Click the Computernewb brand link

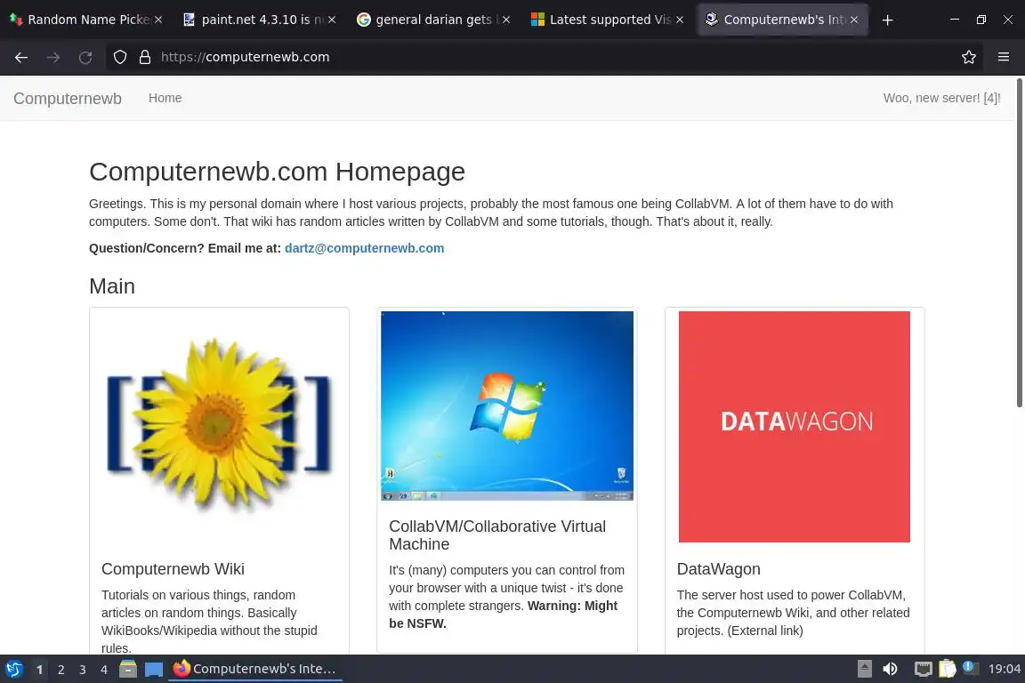tap(68, 99)
